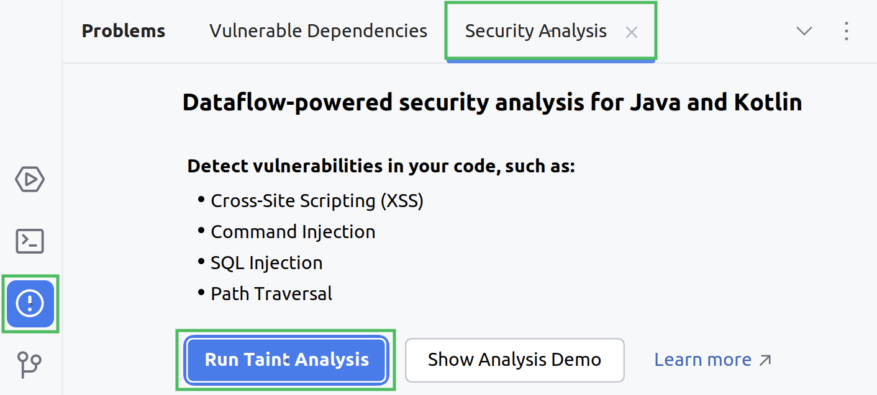Click the close X on Security Analysis tab

click(631, 32)
